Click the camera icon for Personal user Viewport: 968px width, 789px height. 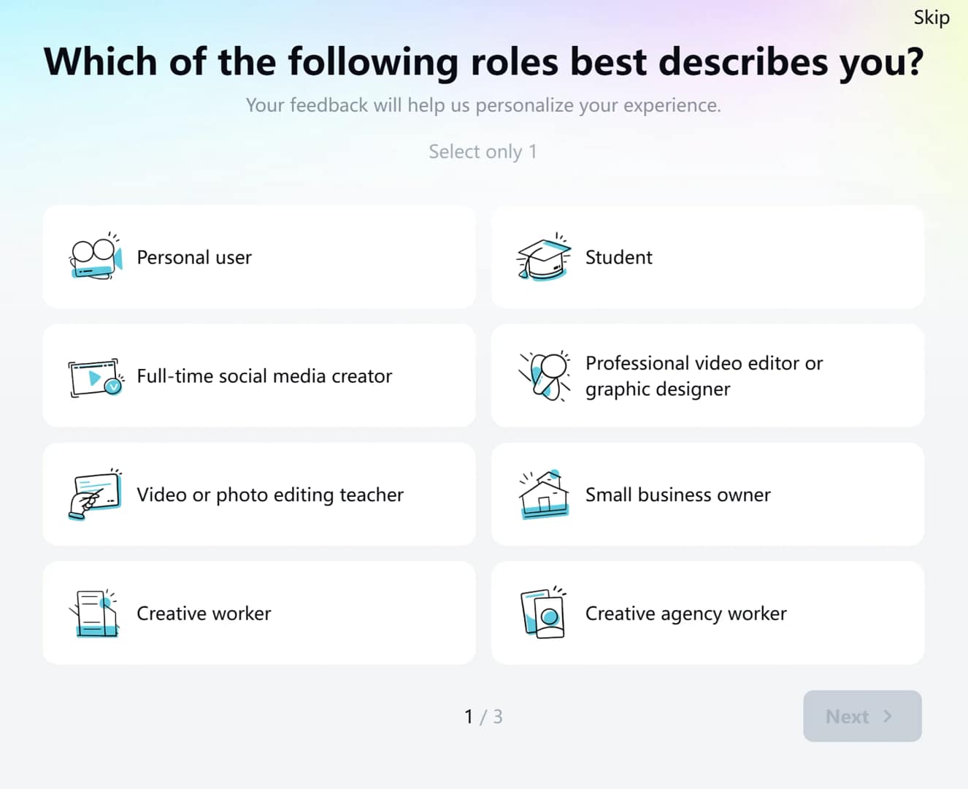pos(95,256)
